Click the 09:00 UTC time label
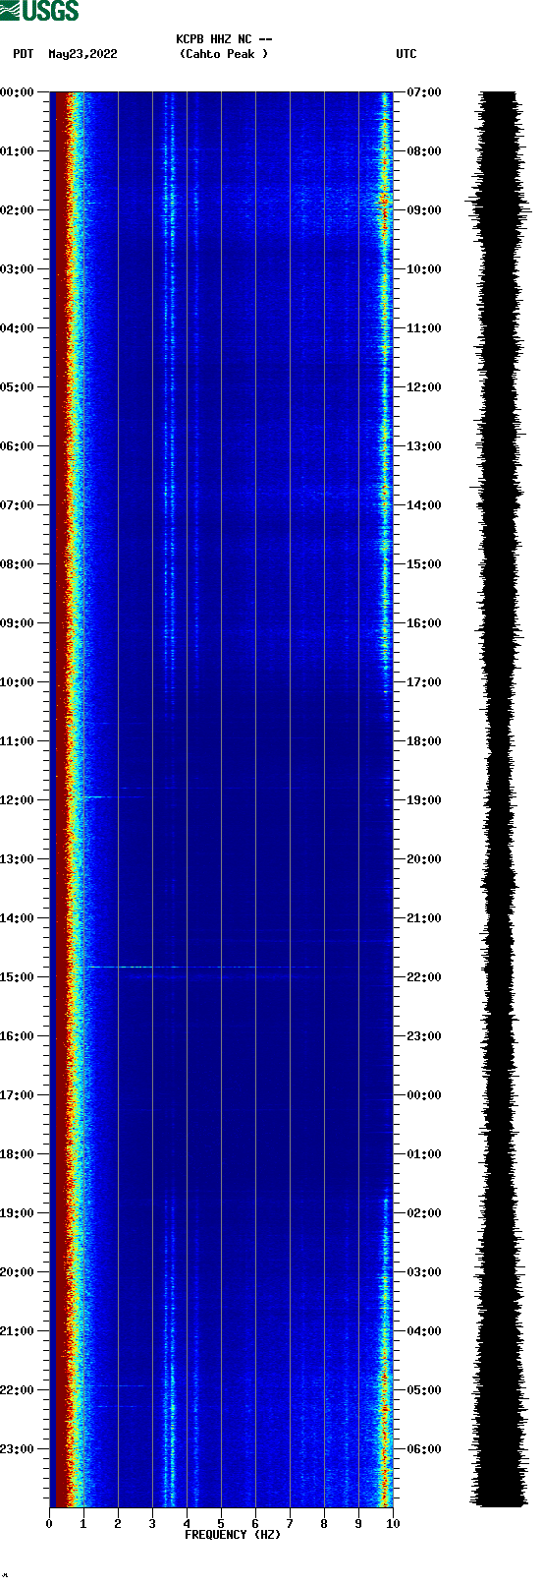 click(424, 210)
